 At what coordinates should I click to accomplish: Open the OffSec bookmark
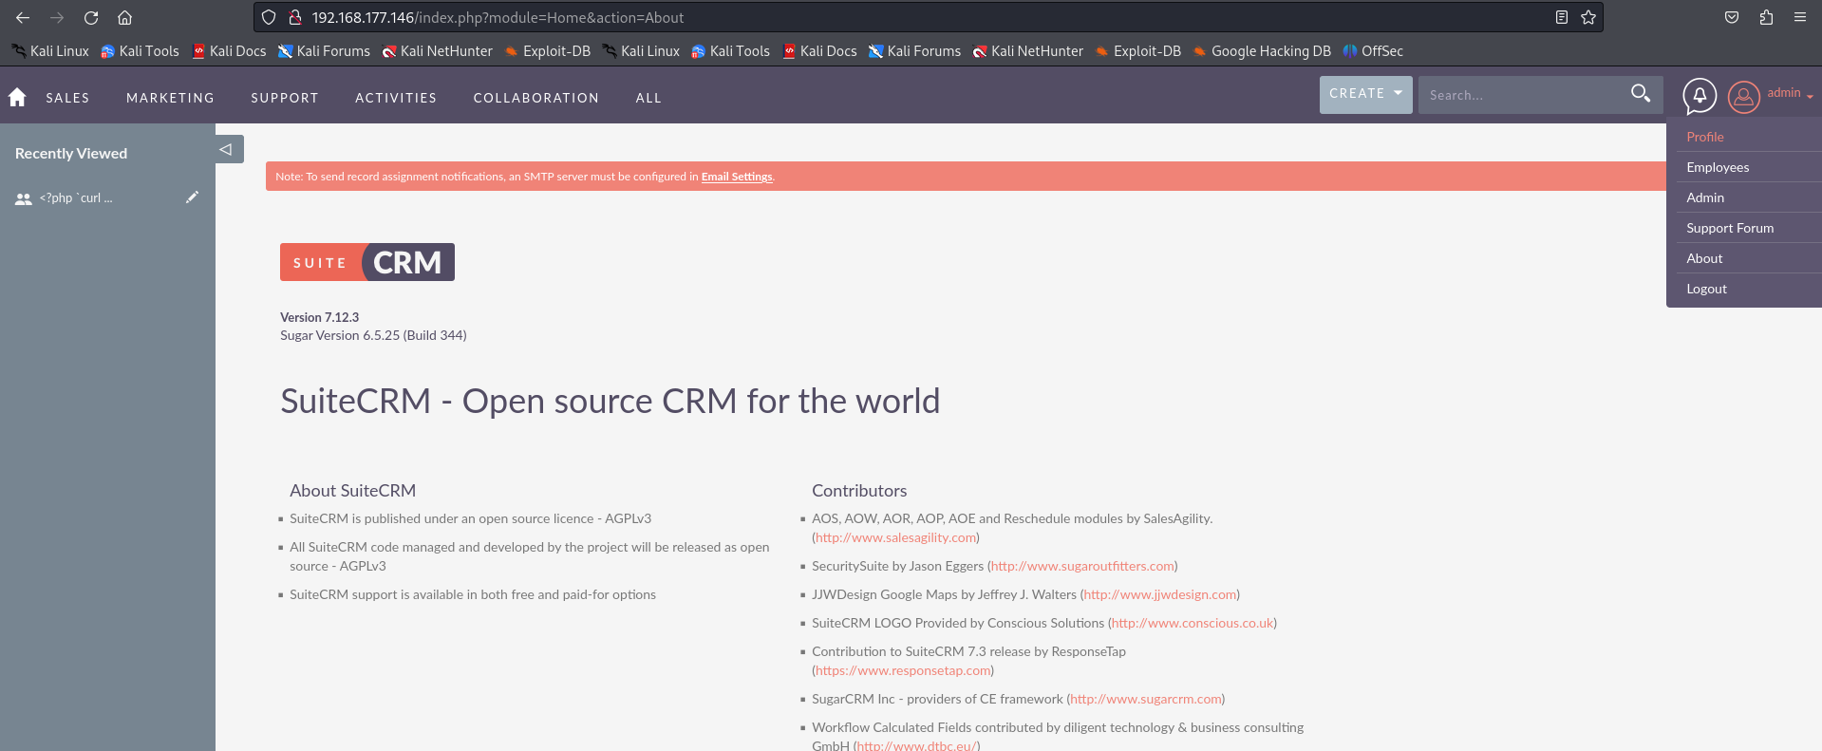(x=1373, y=51)
